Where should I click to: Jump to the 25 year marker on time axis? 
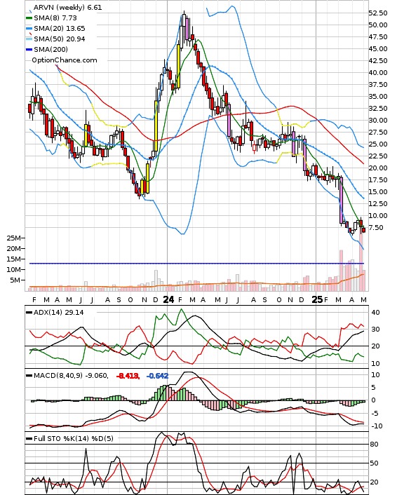317,299
